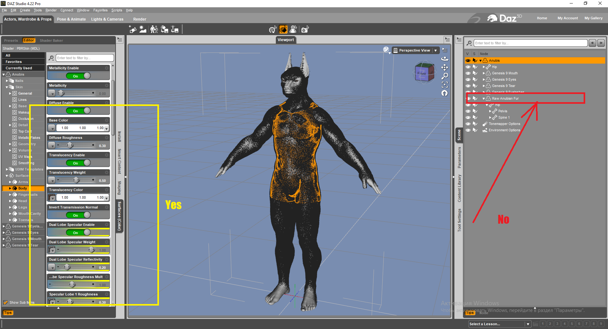Click the Reset camera arrow control
The width and height of the screenshot is (608, 329).
(x=445, y=93)
